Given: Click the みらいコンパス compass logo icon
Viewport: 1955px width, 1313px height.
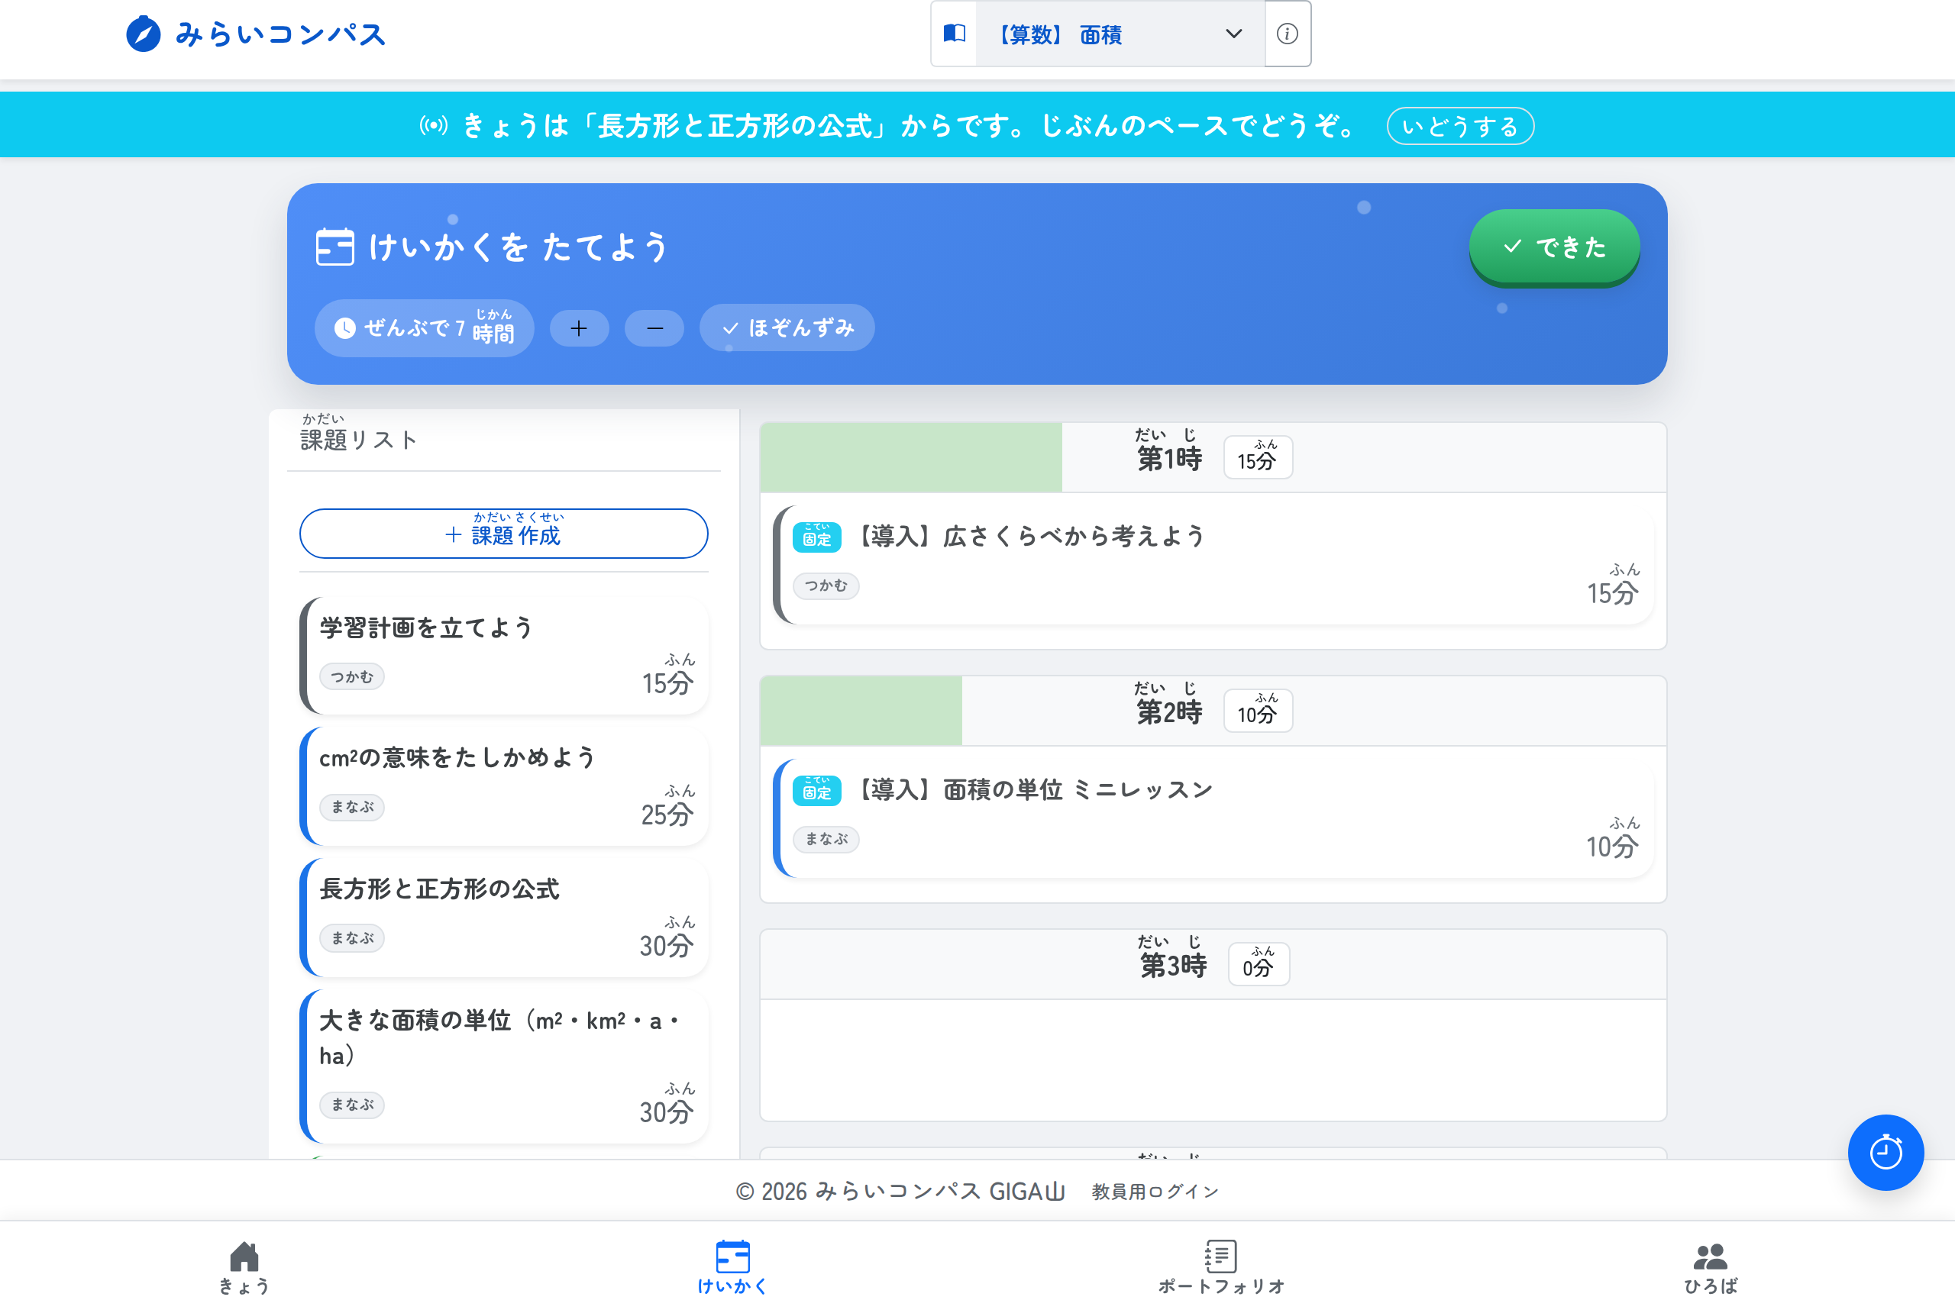Looking at the screenshot, I should (144, 34).
